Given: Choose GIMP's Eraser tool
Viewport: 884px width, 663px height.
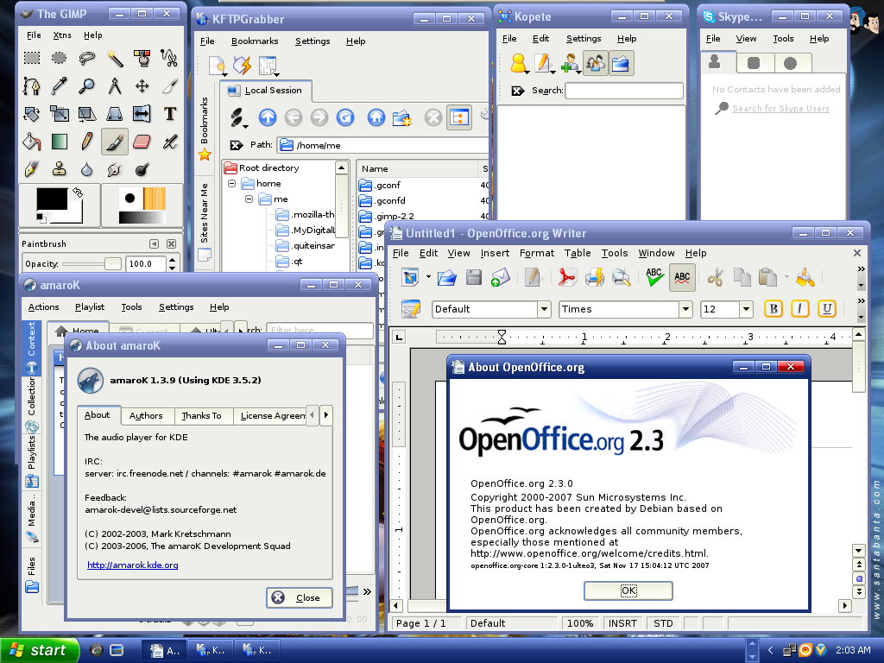Looking at the screenshot, I should pos(142,141).
